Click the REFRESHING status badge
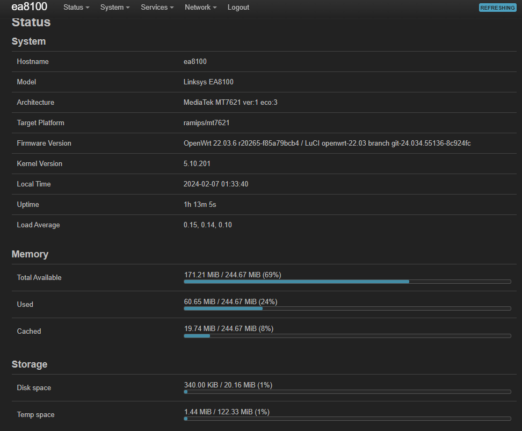Image resolution: width=522 pixels, height=431 pixels. (x=497, y=8)
